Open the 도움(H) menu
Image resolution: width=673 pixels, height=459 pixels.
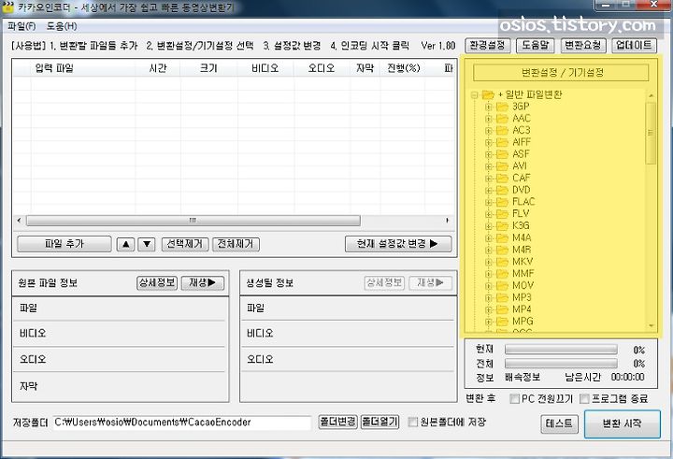(x=62, y=26)
